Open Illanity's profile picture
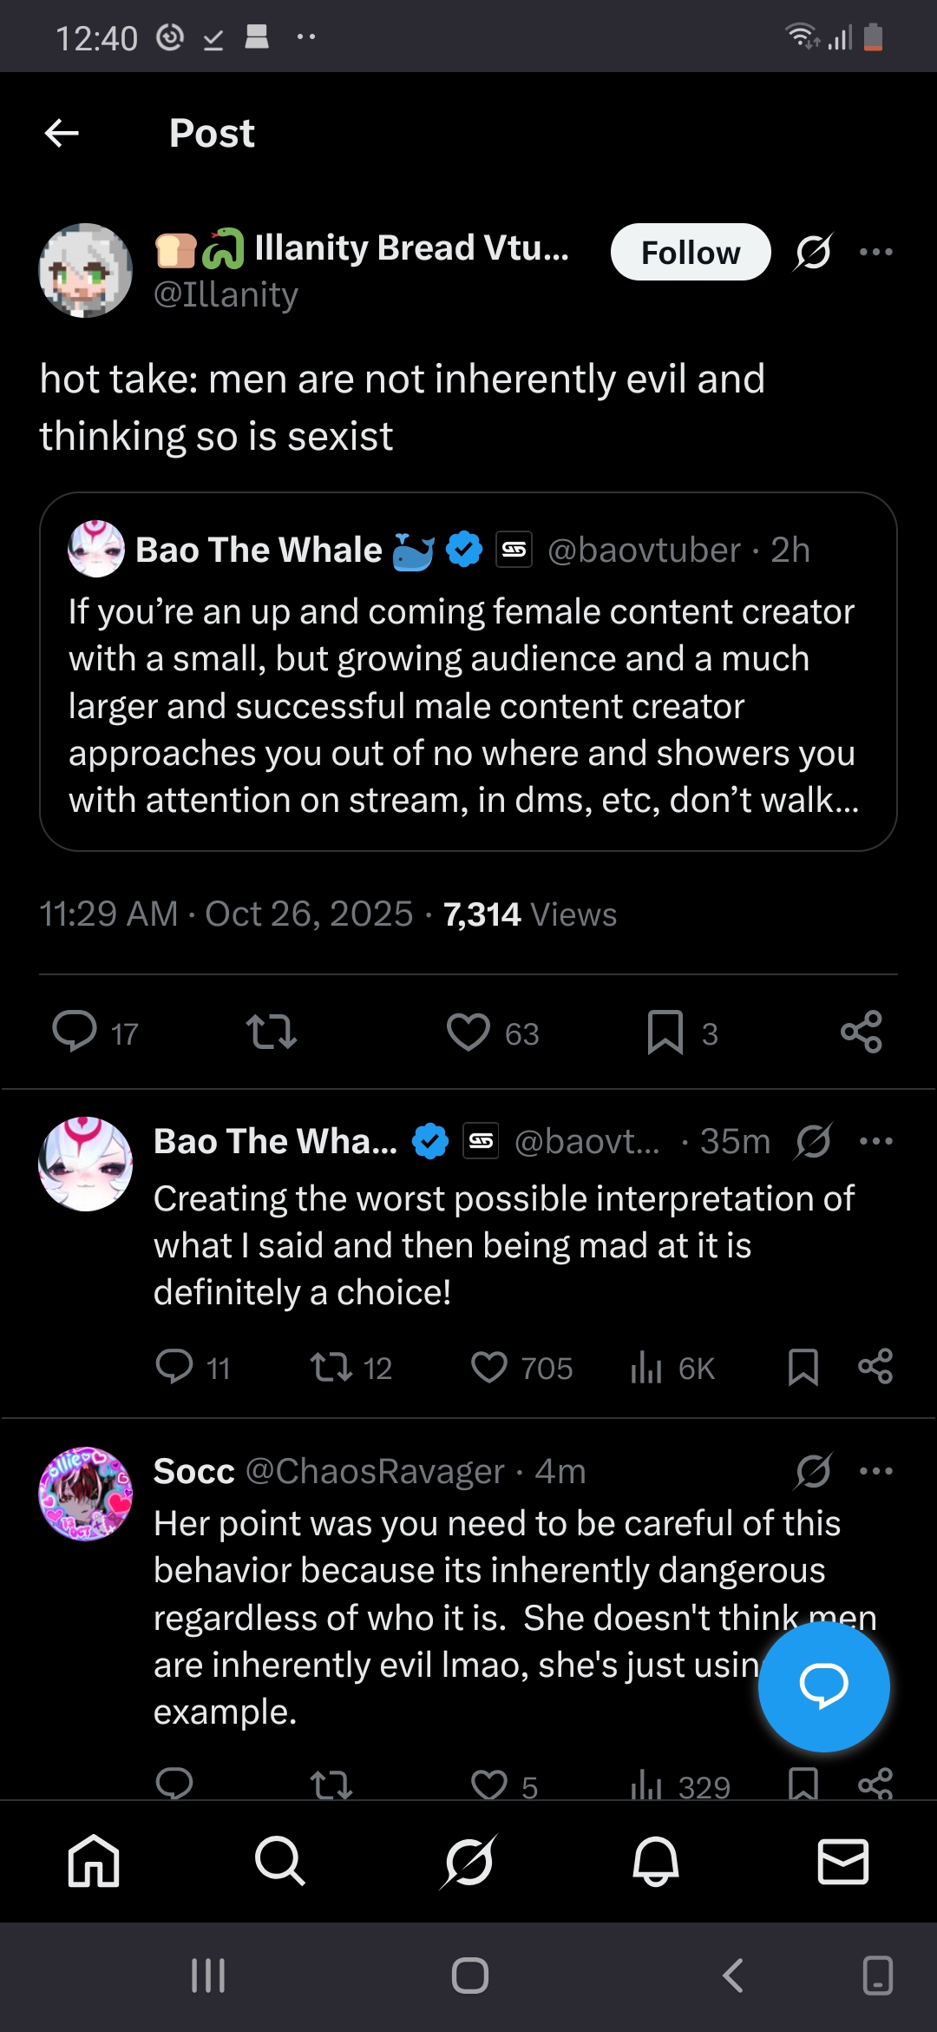The height and width of the screenshot is (2032, 937). 85,271
